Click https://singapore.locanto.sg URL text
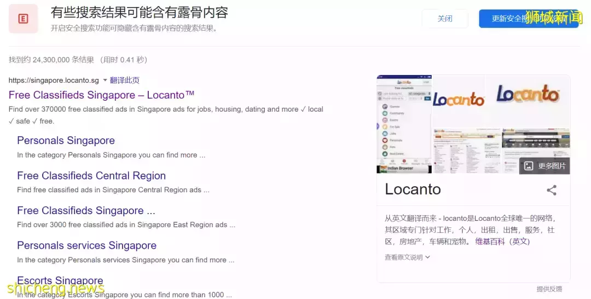Screen dimensions: 591x299 [54, 81]
